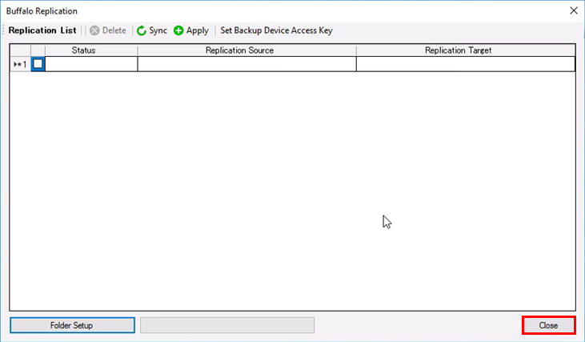
Task: Select the Status cell in row 1
Action: point(91,64)
